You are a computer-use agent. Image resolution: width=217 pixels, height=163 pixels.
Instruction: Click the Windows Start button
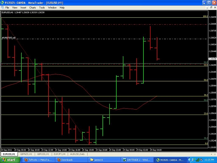[10, 160]
